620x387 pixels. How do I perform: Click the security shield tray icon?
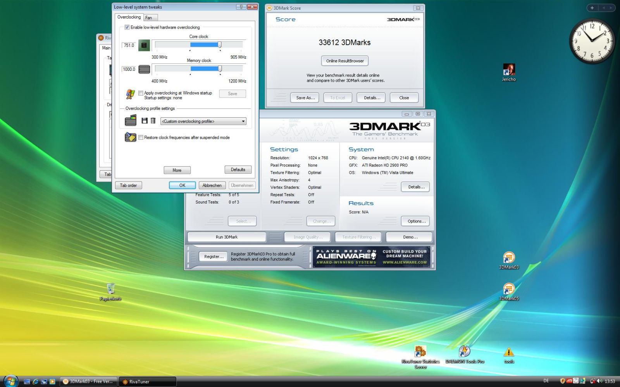pos(562,381)
